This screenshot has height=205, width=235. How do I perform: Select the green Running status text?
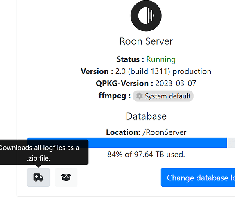(x=161, y=59)
